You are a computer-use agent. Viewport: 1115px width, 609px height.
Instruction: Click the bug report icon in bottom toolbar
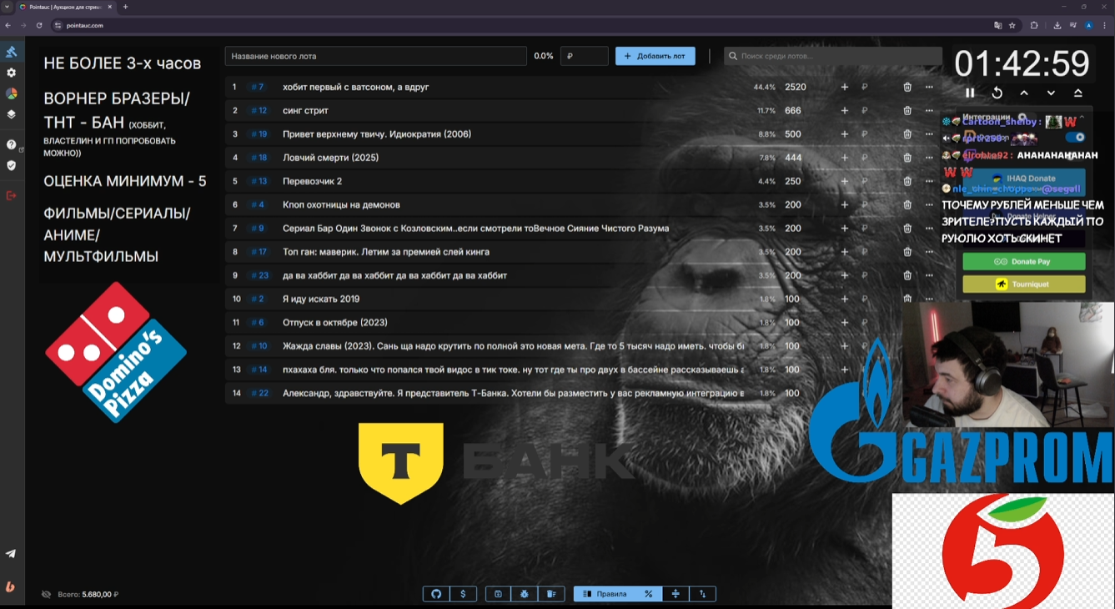pyautogui.click(x=525, y=594)
